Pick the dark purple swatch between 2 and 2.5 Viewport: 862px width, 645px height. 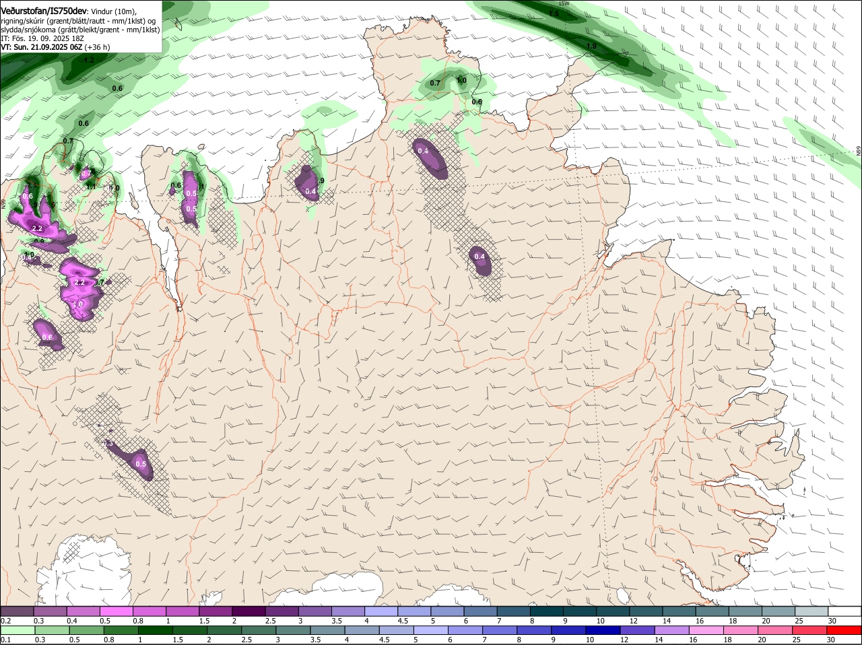pyautogui.click(x=248, y=611)
